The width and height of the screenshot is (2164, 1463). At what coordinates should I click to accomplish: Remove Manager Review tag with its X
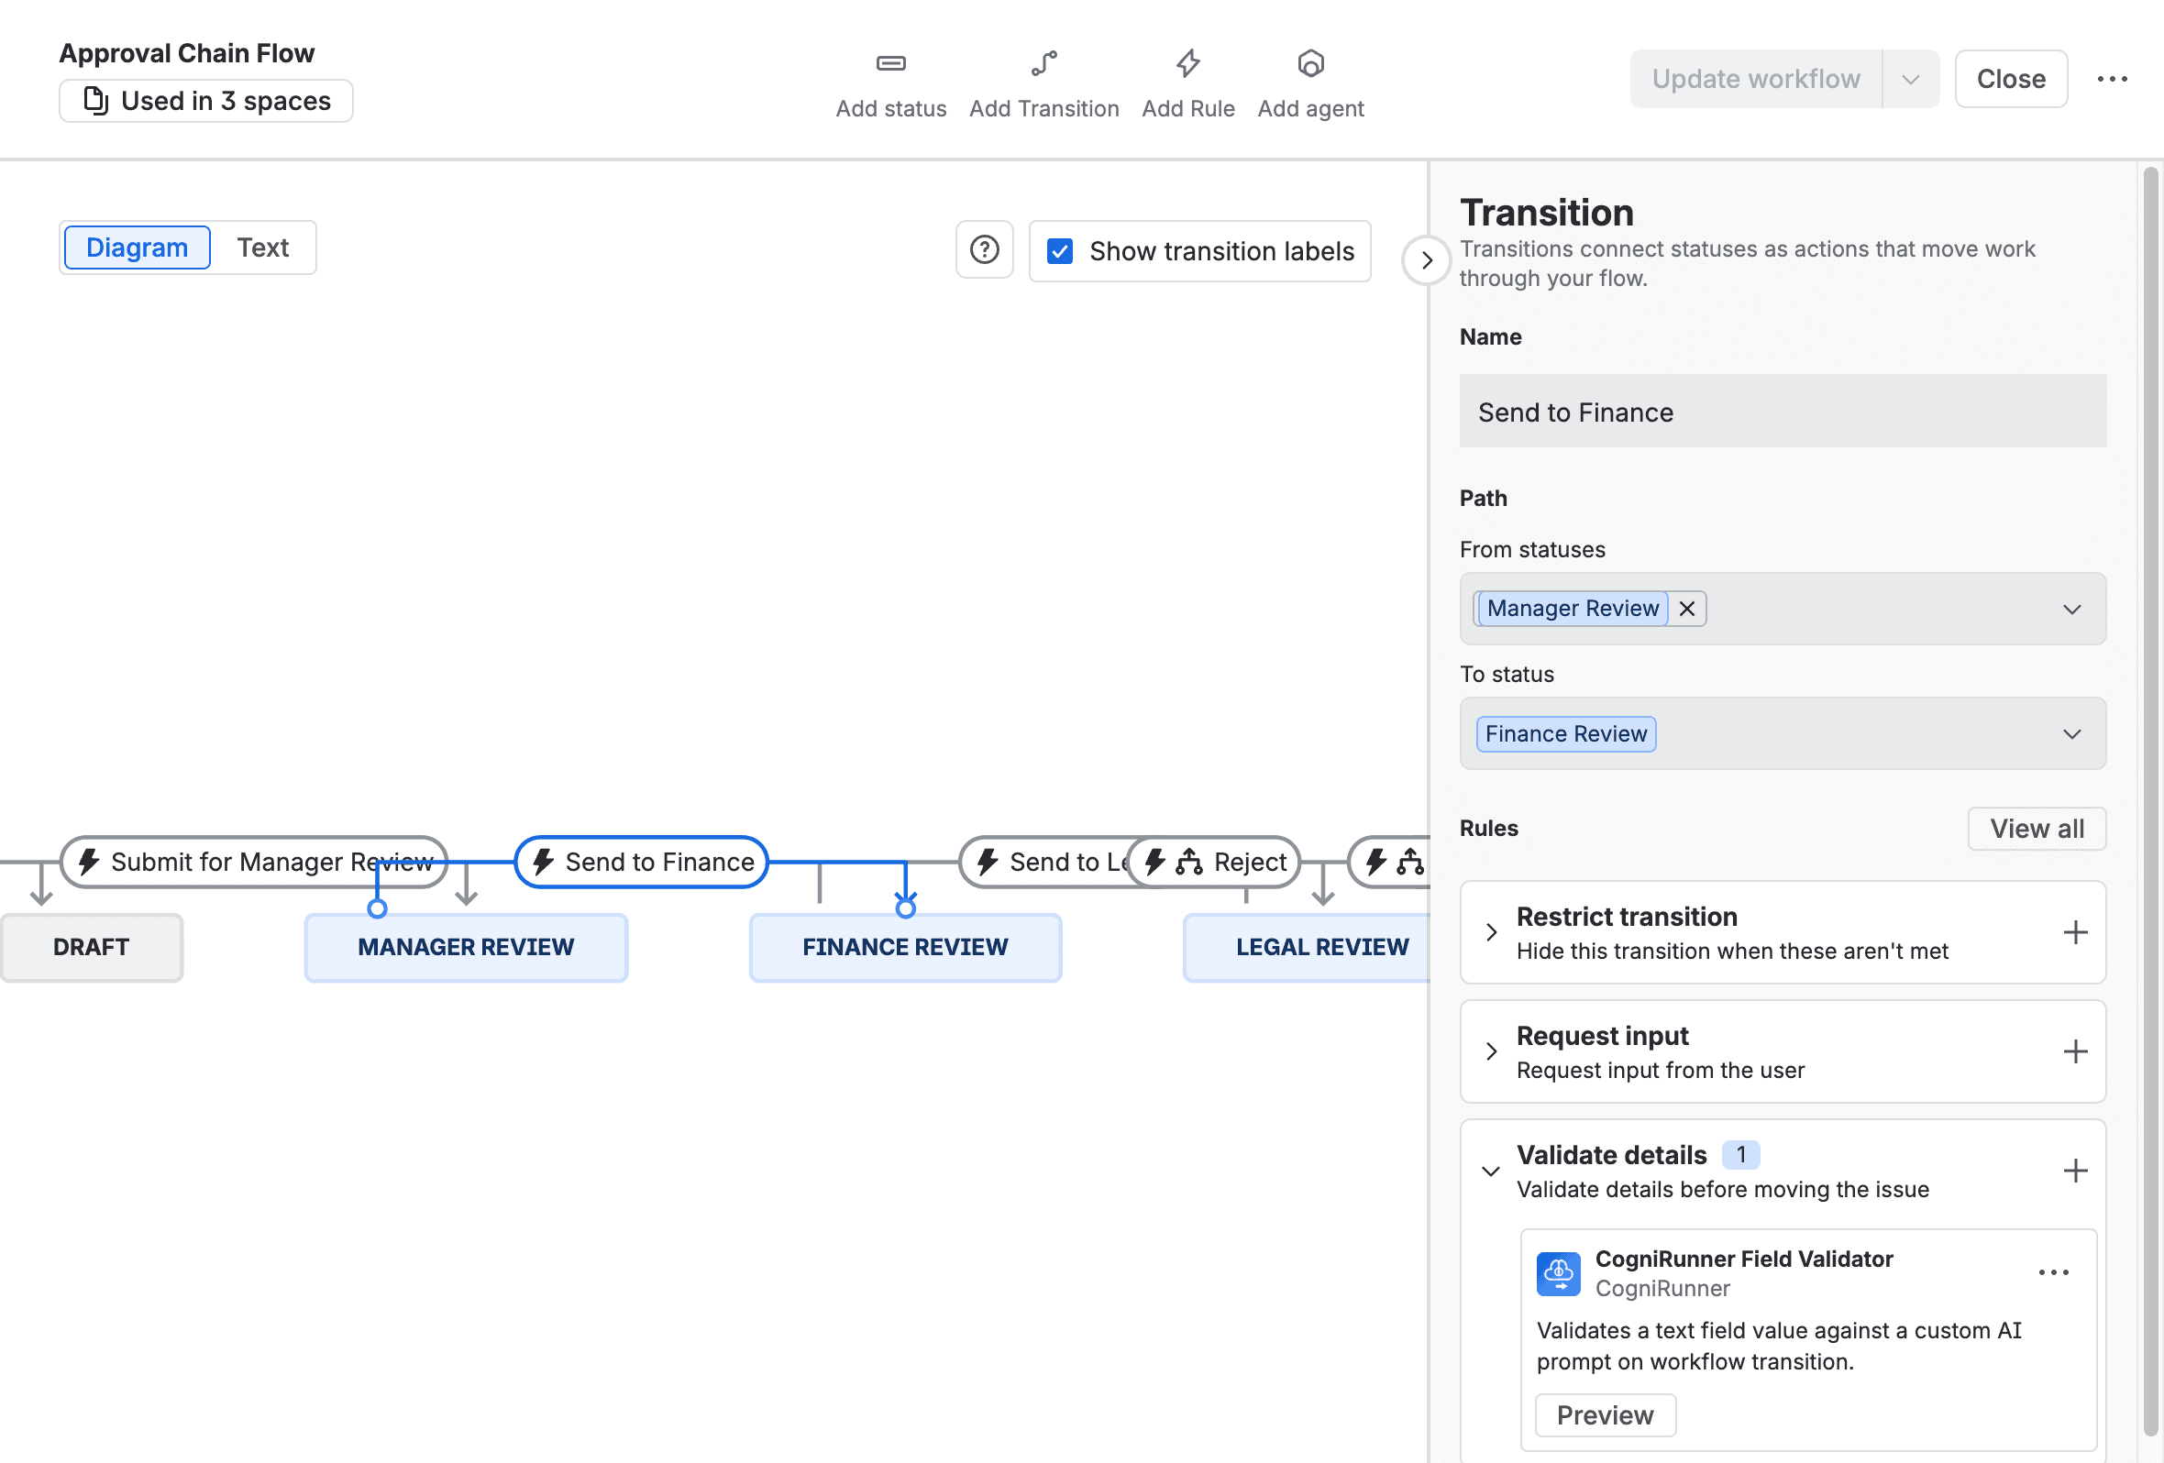[x=1686, y=609]
